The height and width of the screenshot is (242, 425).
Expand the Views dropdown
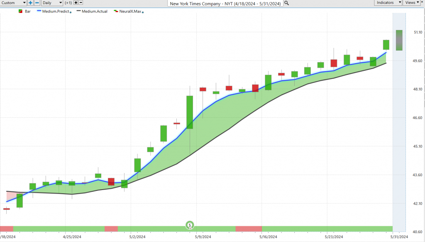(x=411, y=2)
